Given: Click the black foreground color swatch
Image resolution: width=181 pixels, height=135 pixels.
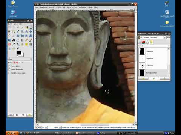Looking at the screenshot, I should pos(19,53).
